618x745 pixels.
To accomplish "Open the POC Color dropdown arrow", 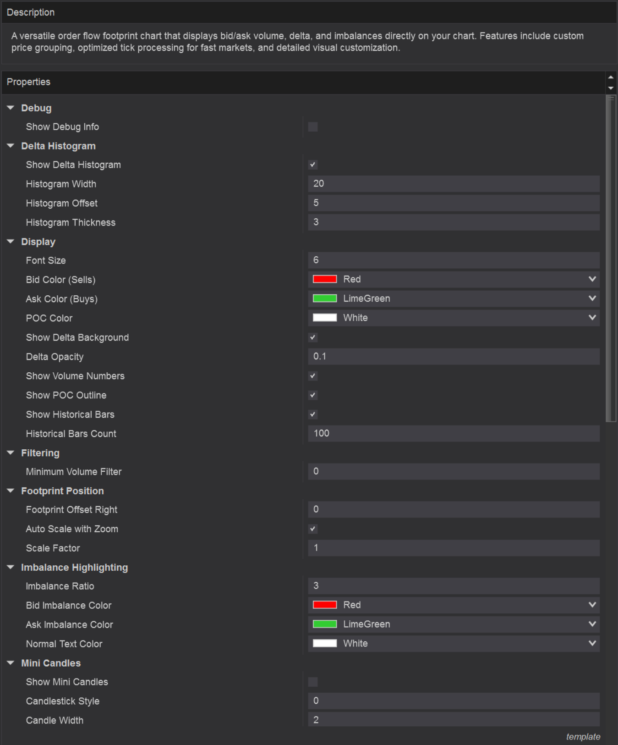I will coord(592,318).
